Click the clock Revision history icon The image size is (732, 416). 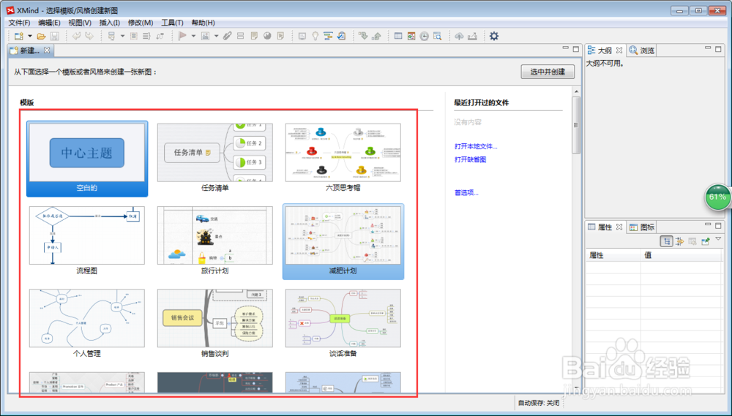click(x=424, y=36)
